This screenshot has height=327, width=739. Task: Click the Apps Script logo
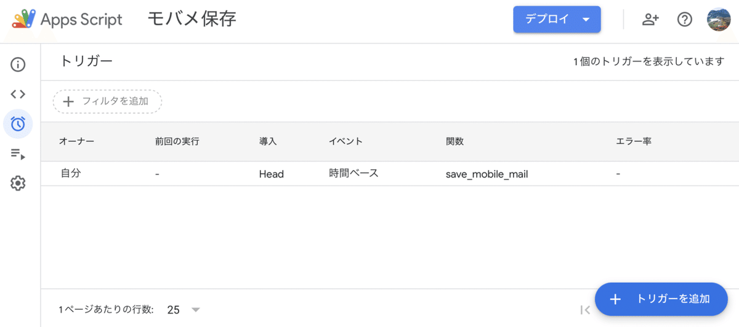(x=67, y=19)
